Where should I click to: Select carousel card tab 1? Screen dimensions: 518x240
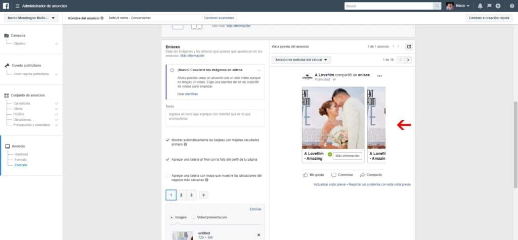click(171, 195)
